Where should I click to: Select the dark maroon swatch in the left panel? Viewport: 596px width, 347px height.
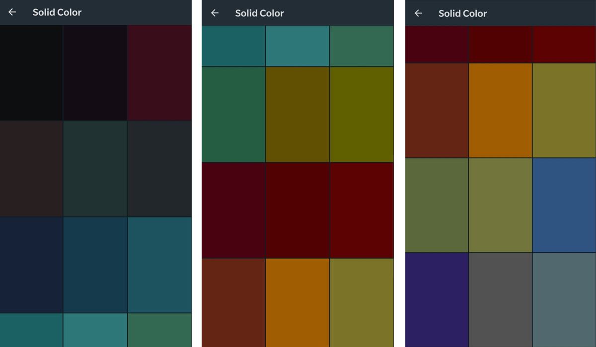pos(159,72)
